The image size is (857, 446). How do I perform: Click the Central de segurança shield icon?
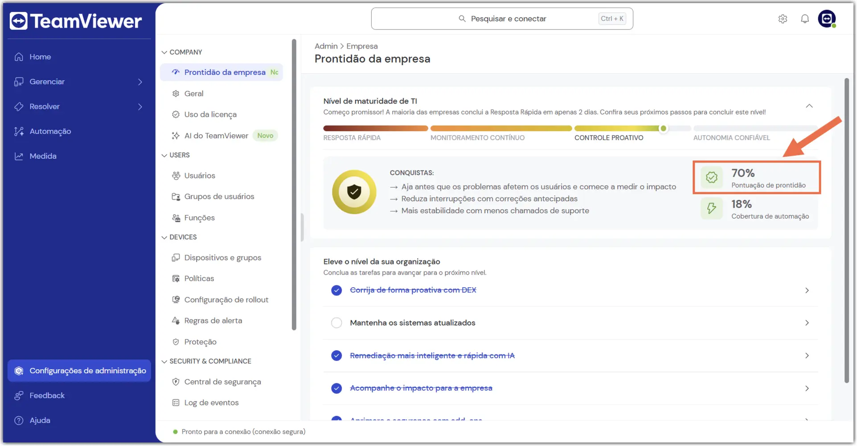point(176,382)
